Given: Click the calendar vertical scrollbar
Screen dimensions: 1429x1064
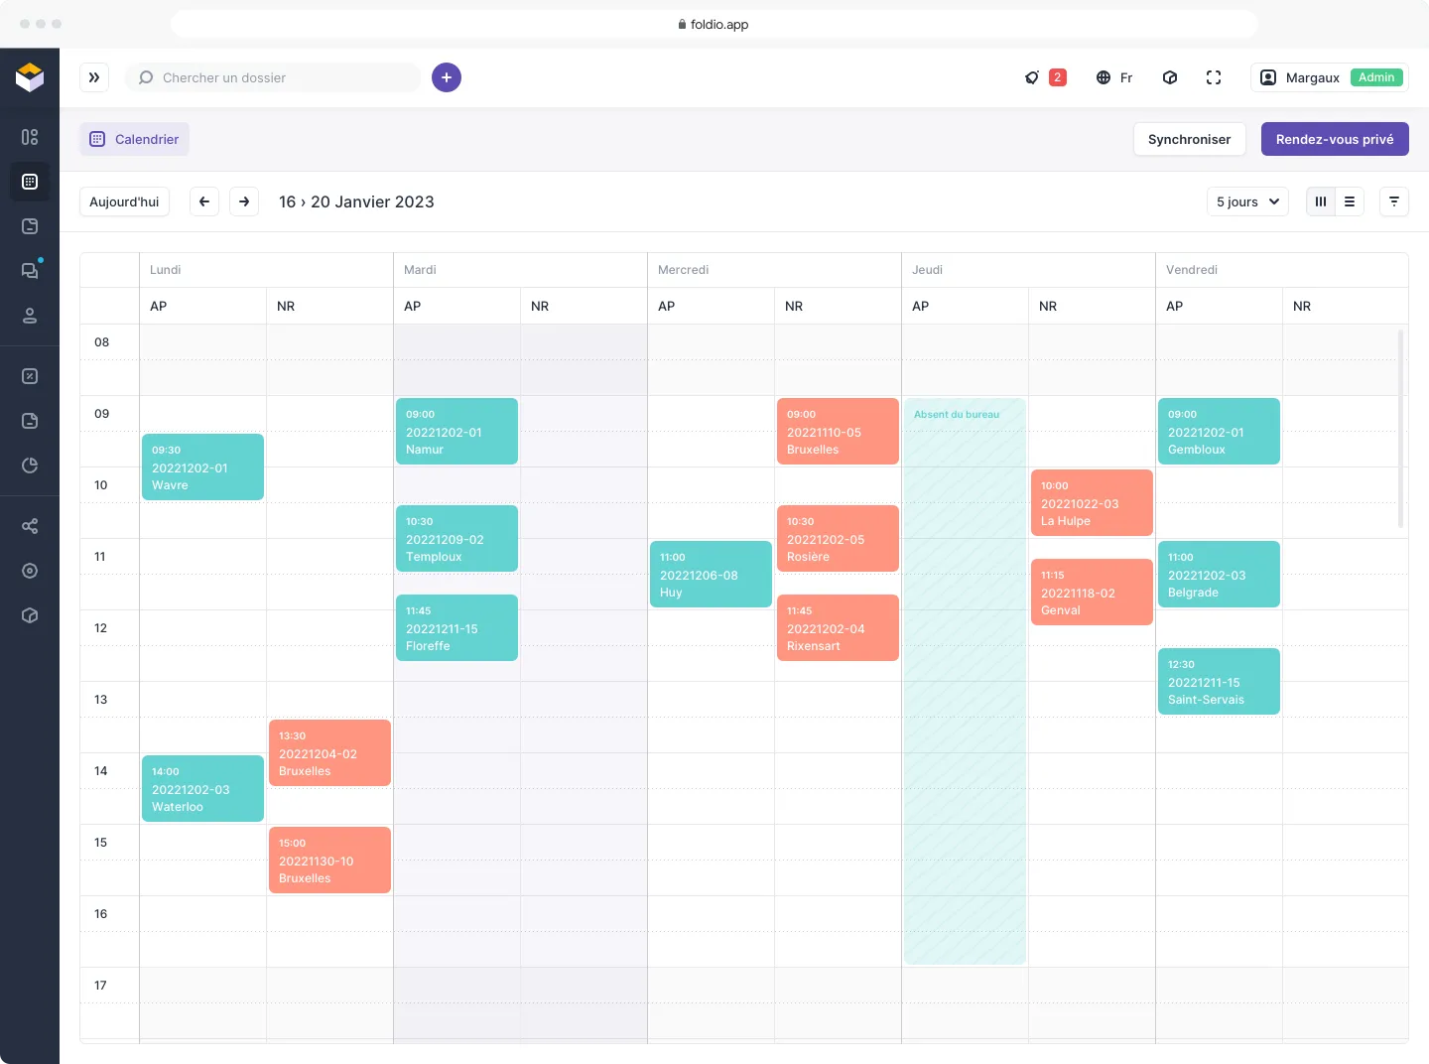Looking at the screenshot, I should (x=1401, y=429).
